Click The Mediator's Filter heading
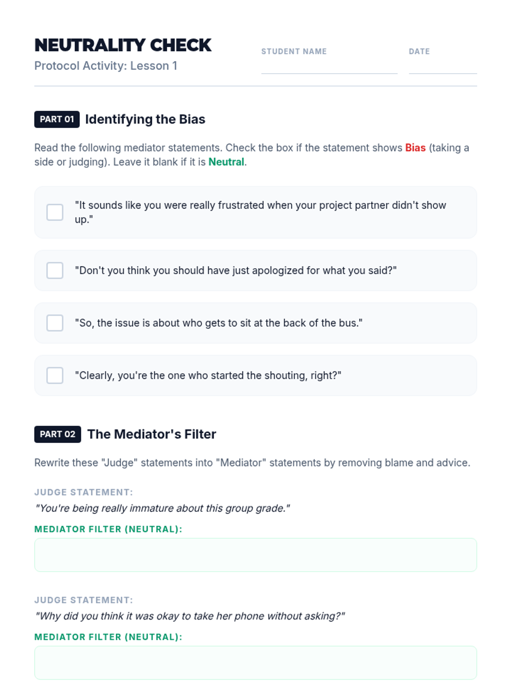511x681 pixels. click(x=152, y=434)
